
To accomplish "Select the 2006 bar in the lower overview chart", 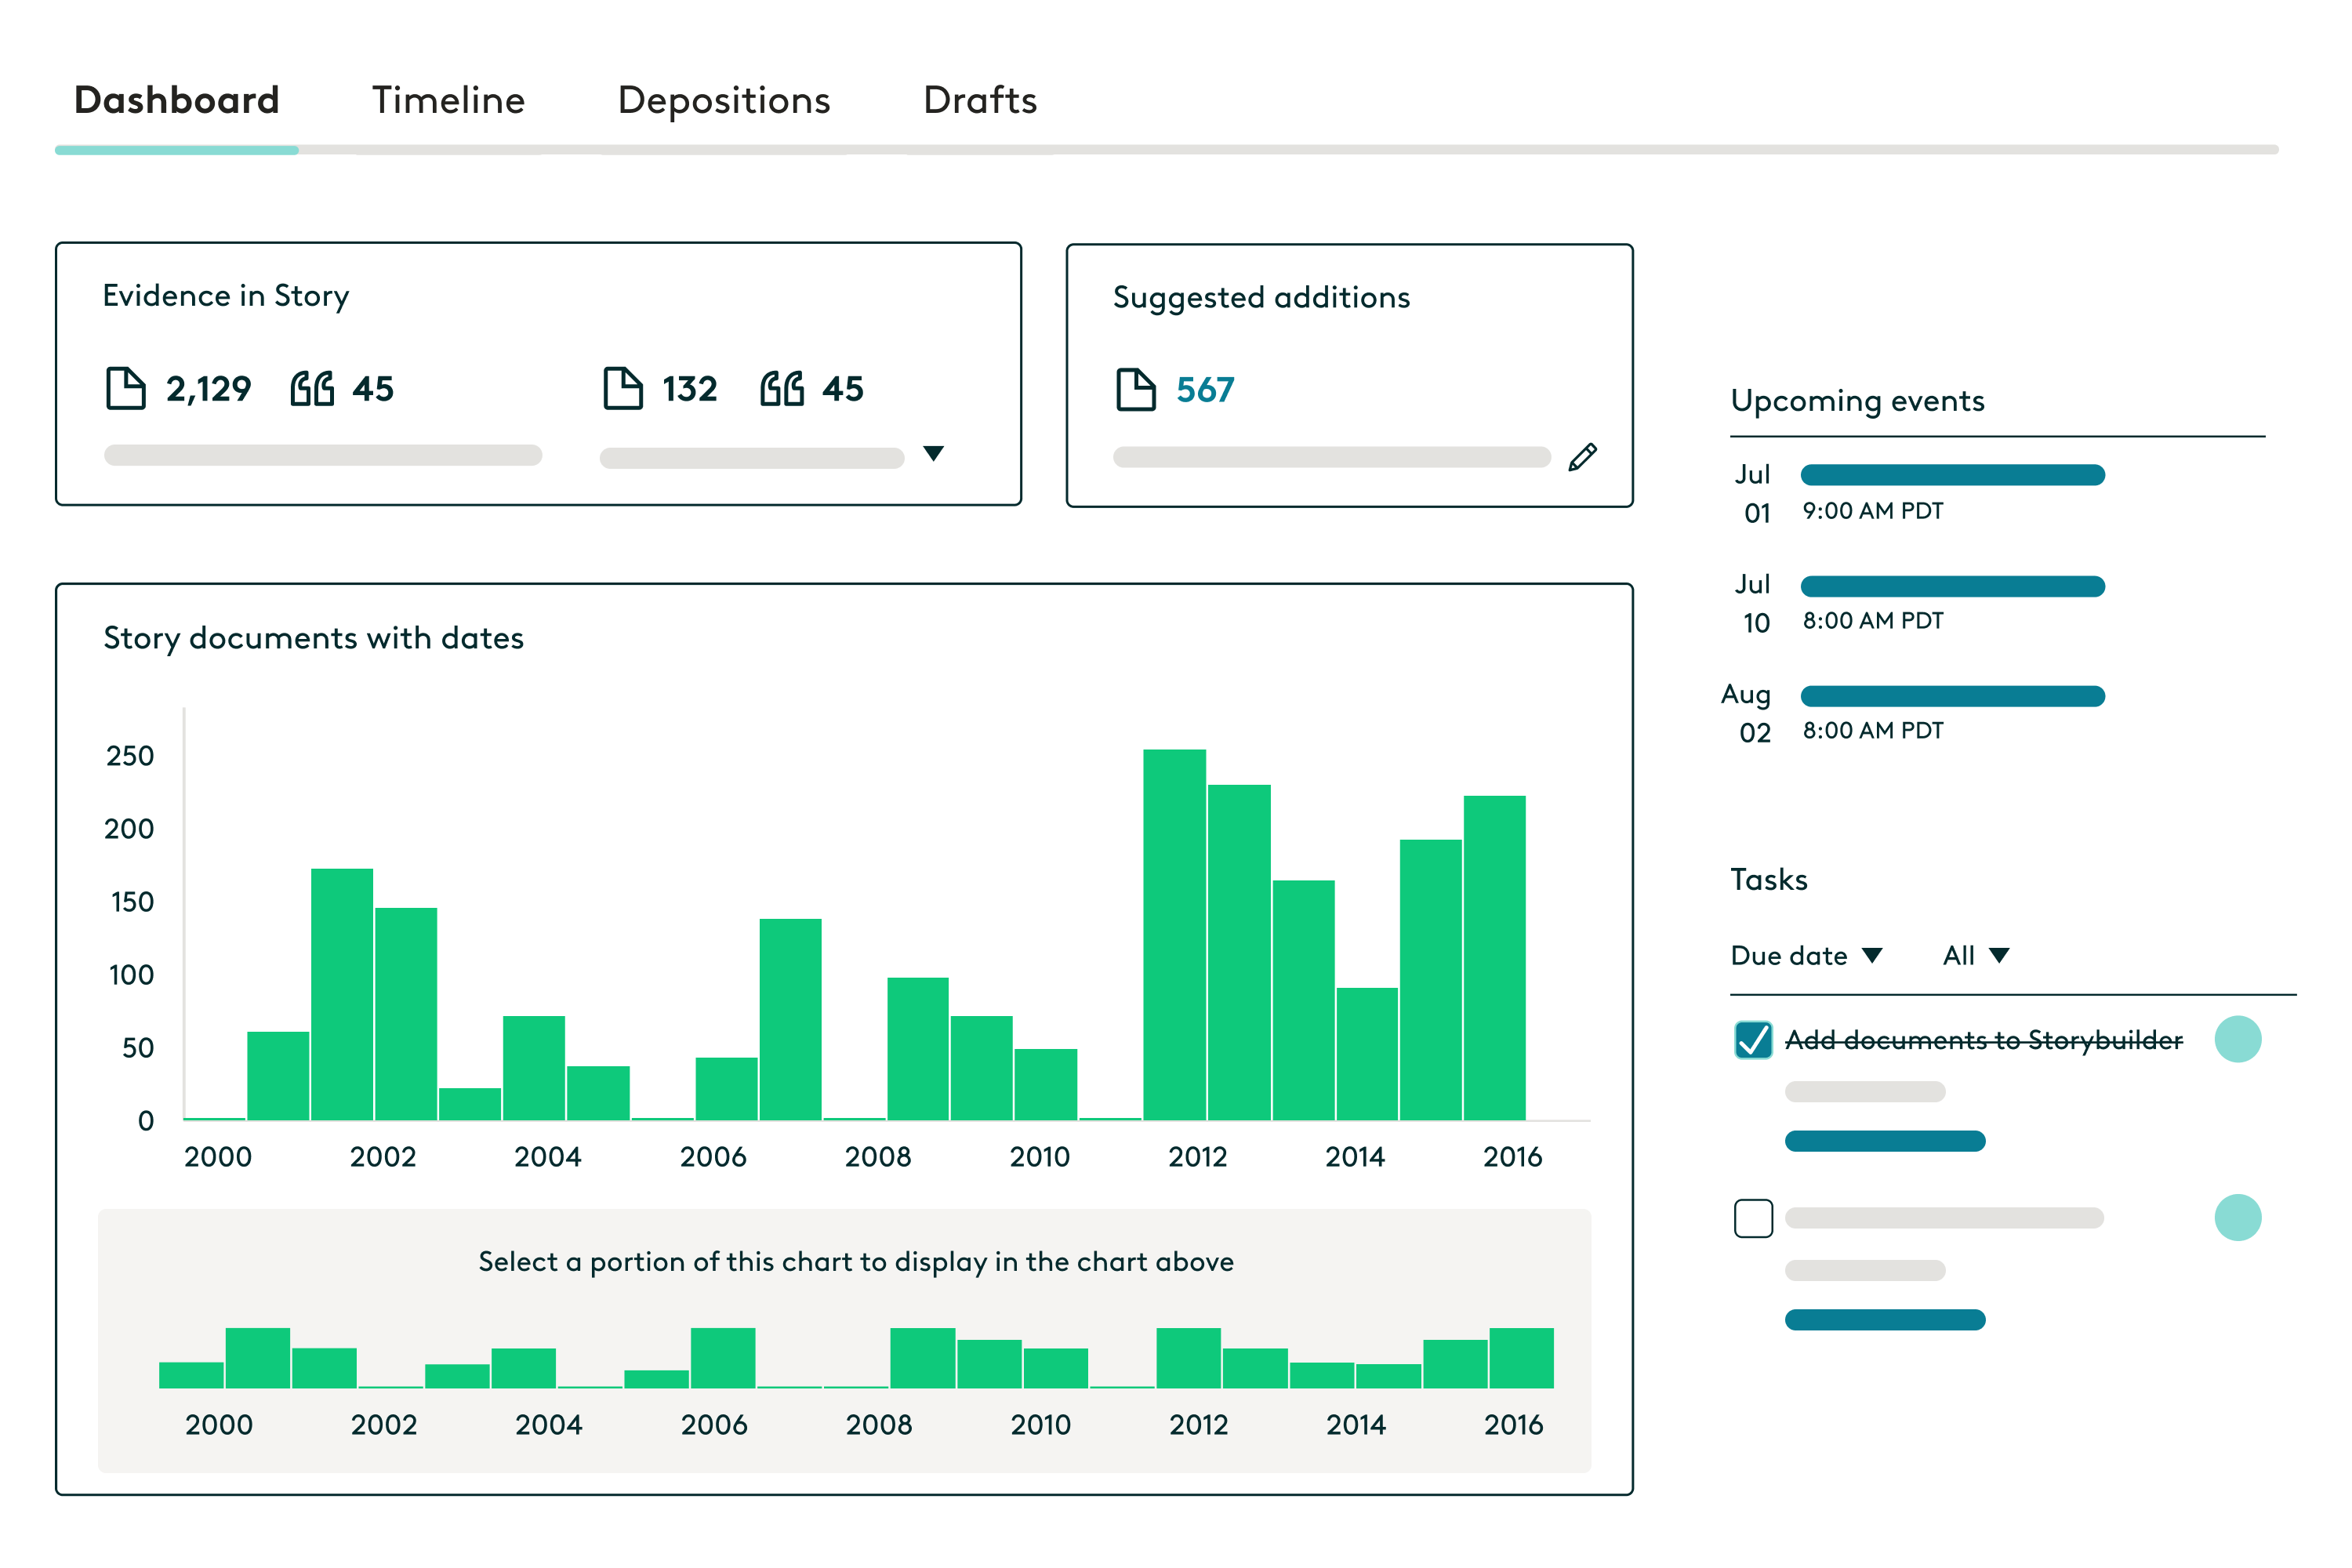I will click(x=723, y=1358).
